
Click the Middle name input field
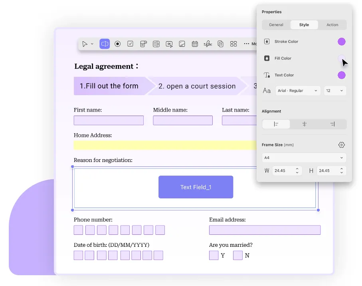click(x=183, y=120)
